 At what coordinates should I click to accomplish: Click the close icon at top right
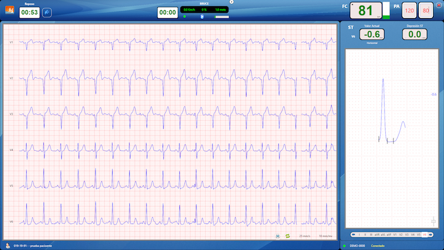(x=438, y=4)
